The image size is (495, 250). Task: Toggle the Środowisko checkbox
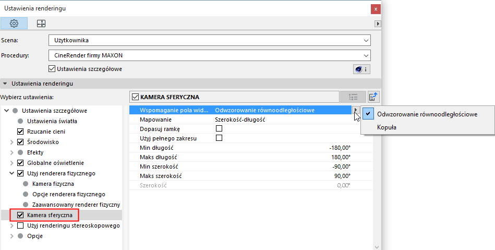point(20,142)
